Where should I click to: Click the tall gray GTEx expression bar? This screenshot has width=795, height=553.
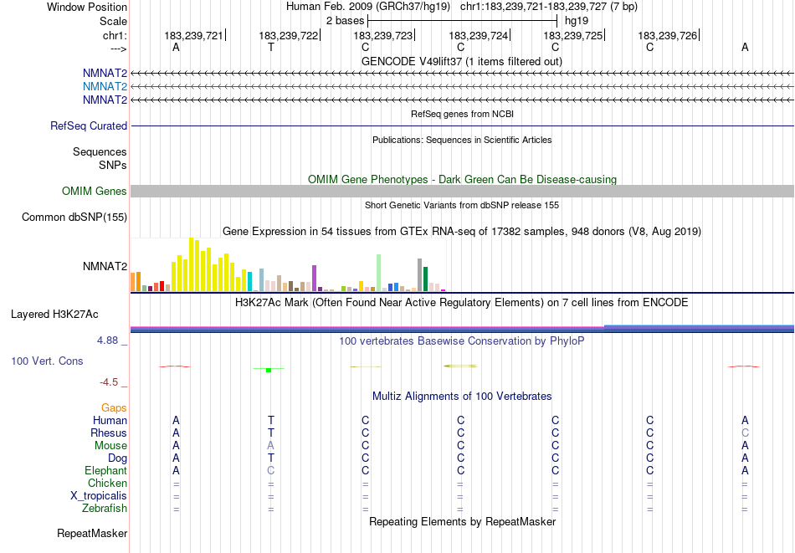point(420,274)
